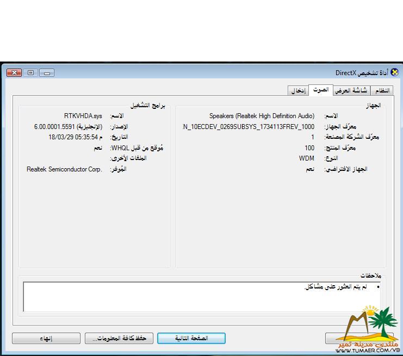Go to the إدخال tab
Viewport: 403px width, 356px height.
(x=297, y=91)
